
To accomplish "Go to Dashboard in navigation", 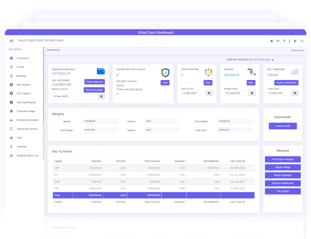I will coord(23,58).
